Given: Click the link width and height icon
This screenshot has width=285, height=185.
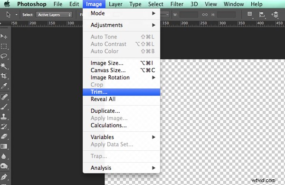Looking at the screenshot, I should coord(205,15).
